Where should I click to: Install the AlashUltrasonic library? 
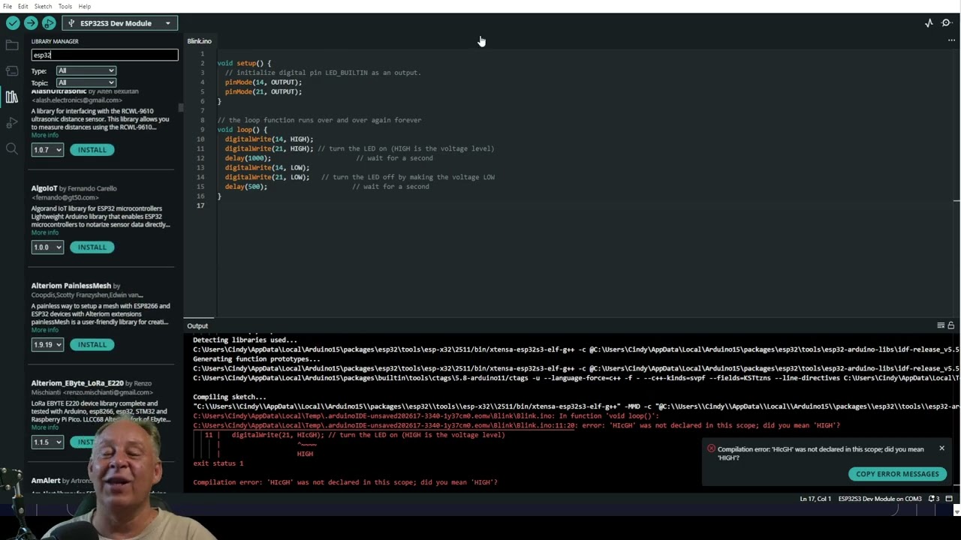pos(92,150)
